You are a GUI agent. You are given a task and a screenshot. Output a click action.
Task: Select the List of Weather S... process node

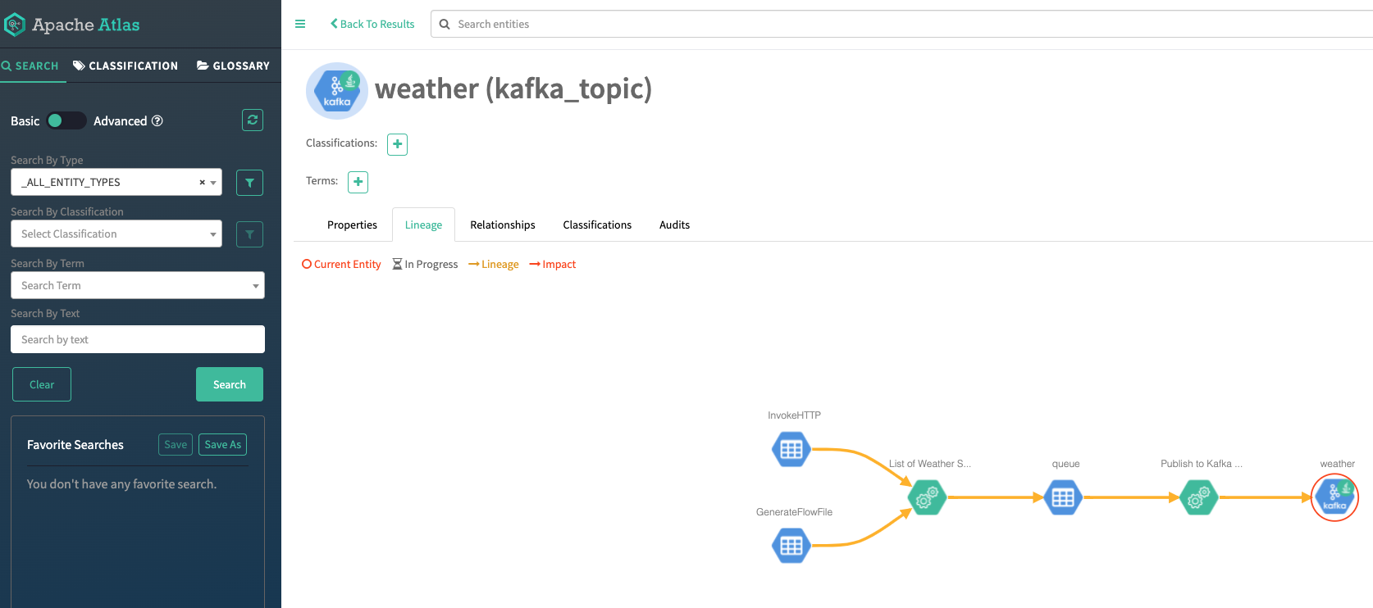(x=927, y=497)
